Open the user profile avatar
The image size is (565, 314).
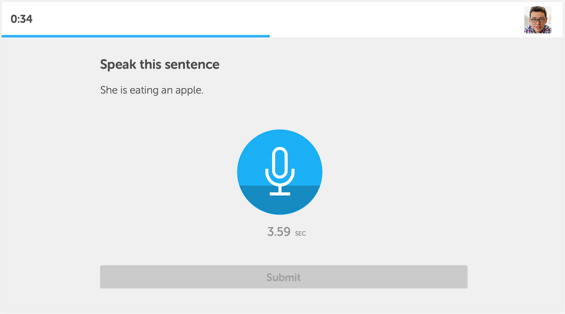coord(538,20)
